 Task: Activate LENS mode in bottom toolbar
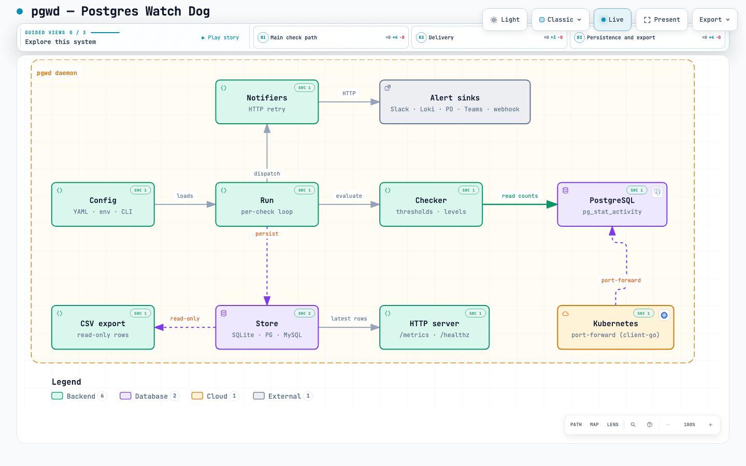[x=613, y=425]
